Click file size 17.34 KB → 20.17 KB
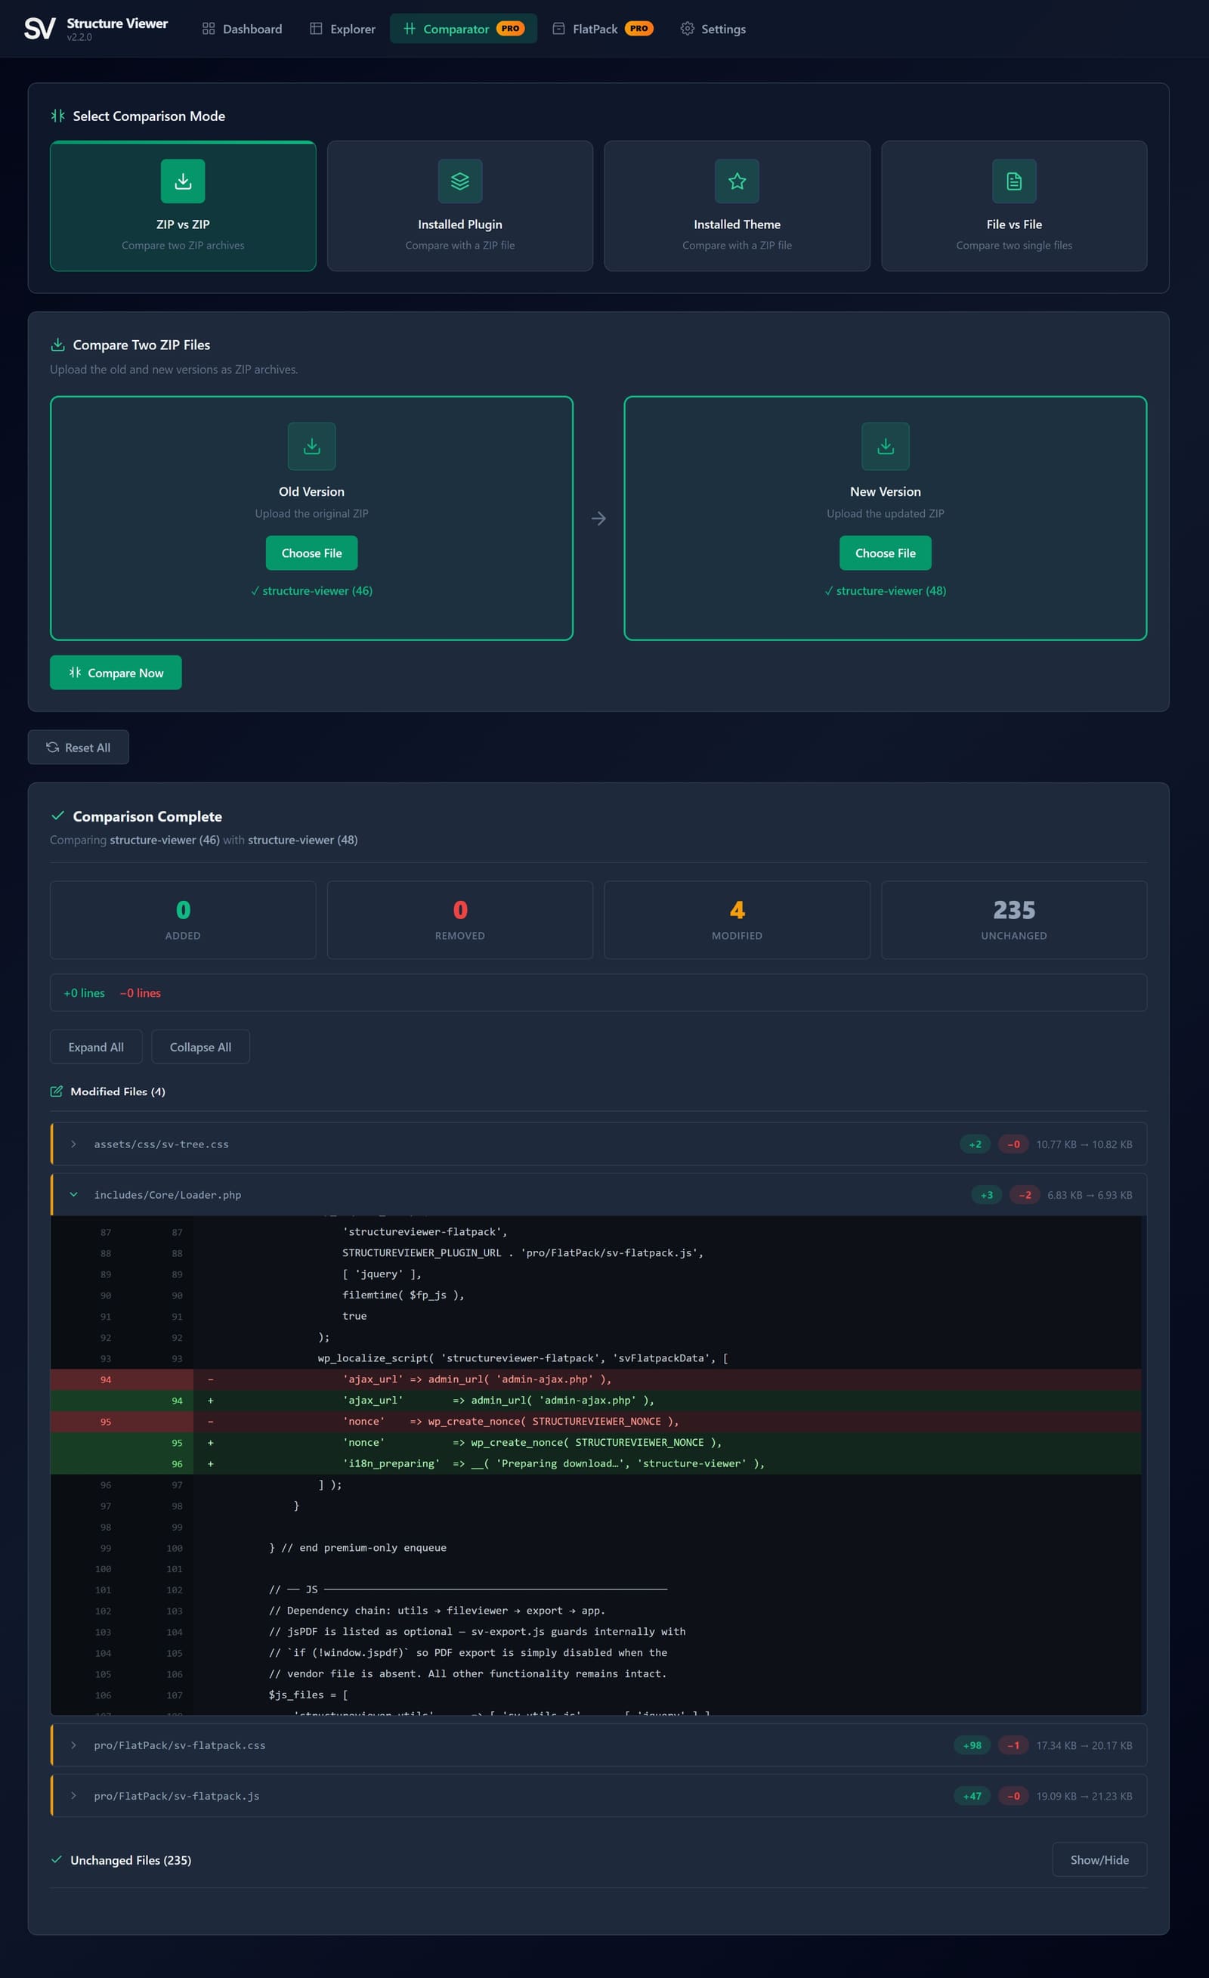Image resolution: width=1209 pixels, height=1978 pixels. click(1084, 1745)
